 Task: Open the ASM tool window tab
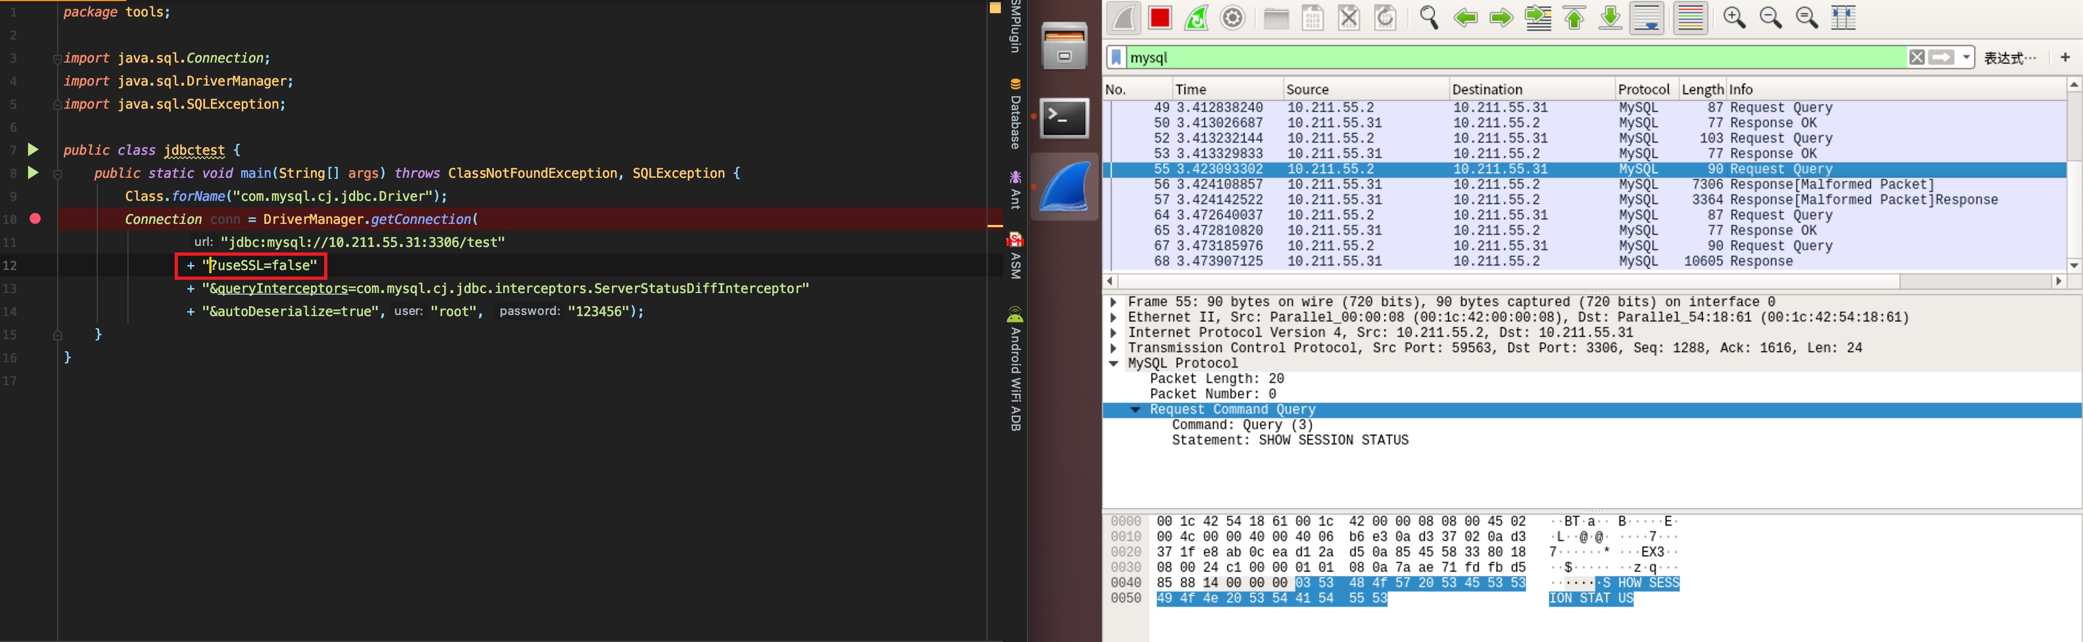(1016, 256)
